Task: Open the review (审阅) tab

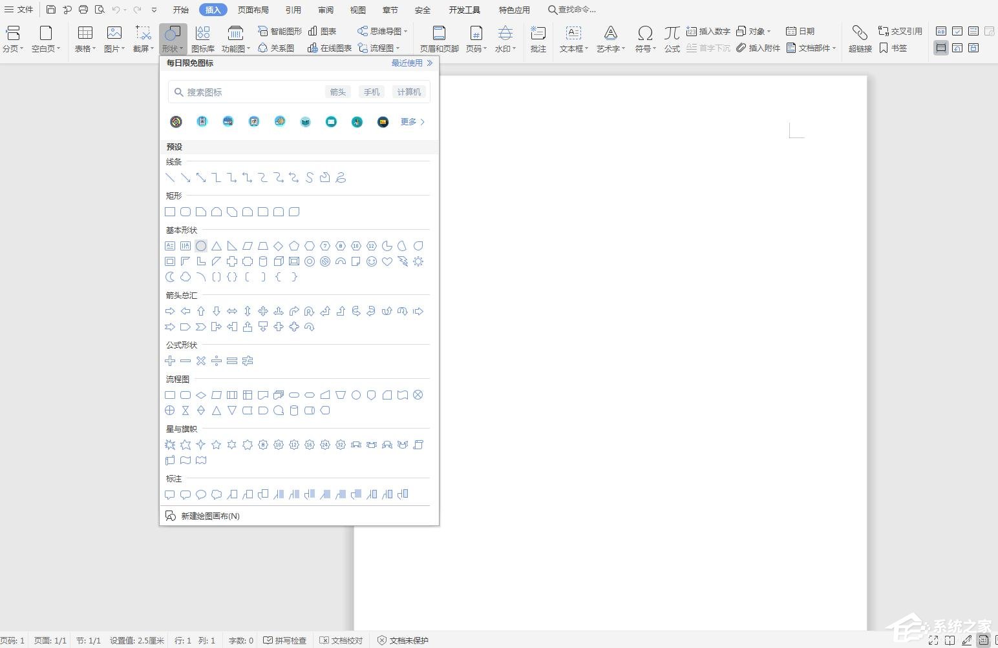Action: [326, 10]
